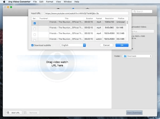Click the 640x360 resolution cell
Screen dimensions: 160x119
pyautogui.click(x=109, y=28)
